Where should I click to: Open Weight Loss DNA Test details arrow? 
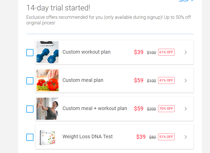[x=185, y=137]
